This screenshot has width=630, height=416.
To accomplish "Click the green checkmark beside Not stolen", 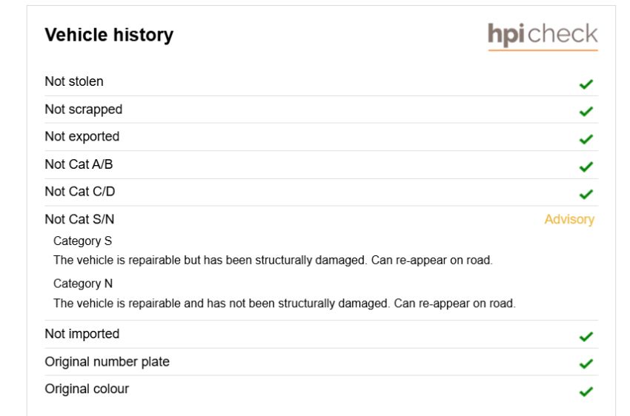I will pos(586,84).
